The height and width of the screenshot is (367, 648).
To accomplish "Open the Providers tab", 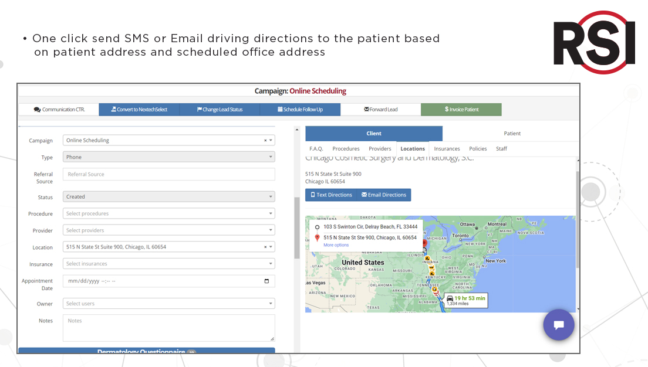I will tap(380, 148).
